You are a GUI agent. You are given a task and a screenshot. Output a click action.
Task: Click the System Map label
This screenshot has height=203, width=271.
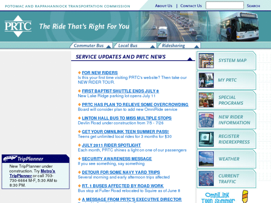[232, 60]
